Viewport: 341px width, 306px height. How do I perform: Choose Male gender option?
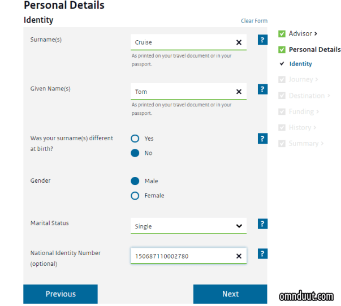point(135,181)
